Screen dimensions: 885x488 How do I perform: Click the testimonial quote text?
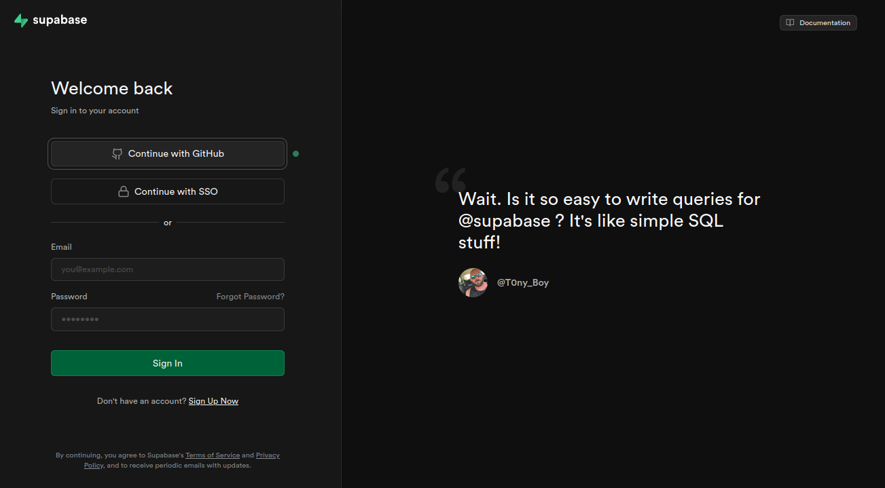coord(609,221)
